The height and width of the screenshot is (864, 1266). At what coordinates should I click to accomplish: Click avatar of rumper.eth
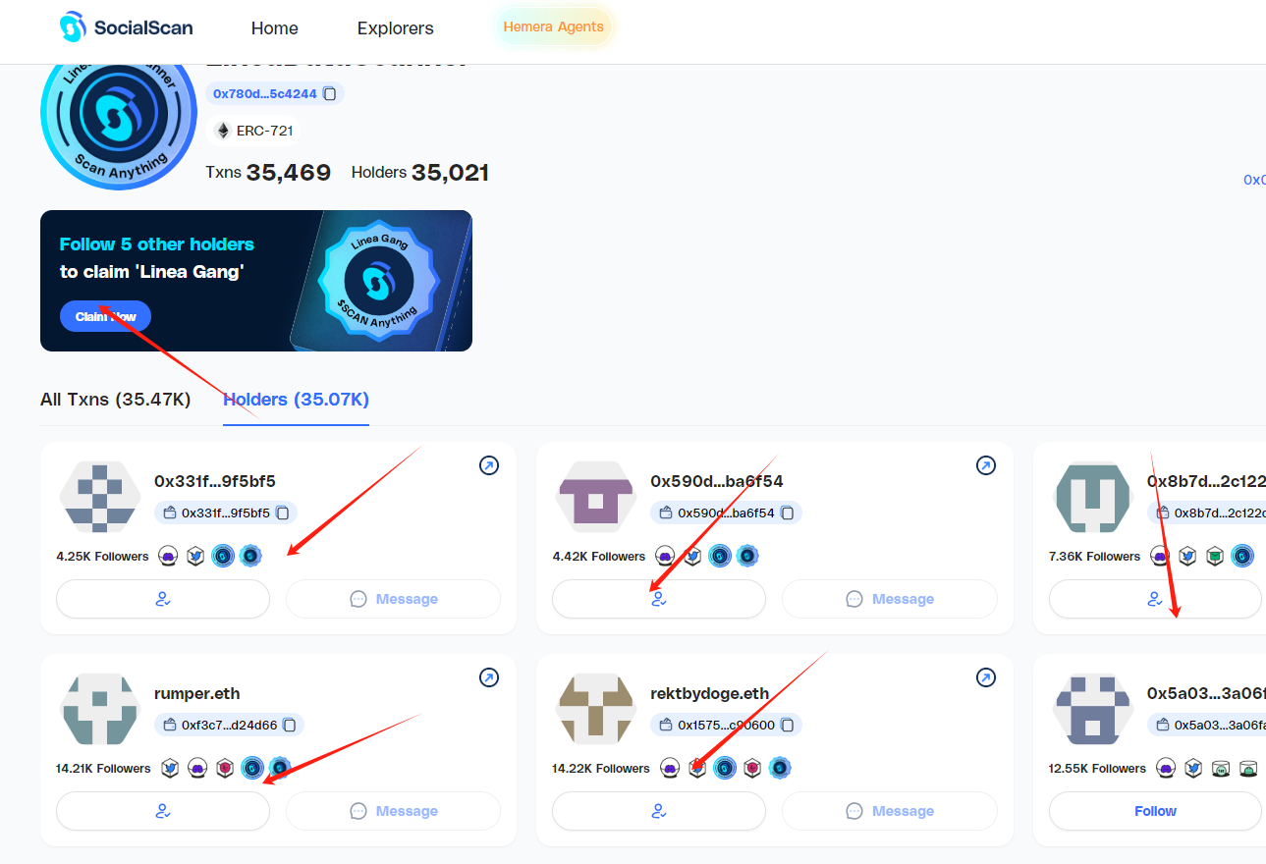click(100, 709)
